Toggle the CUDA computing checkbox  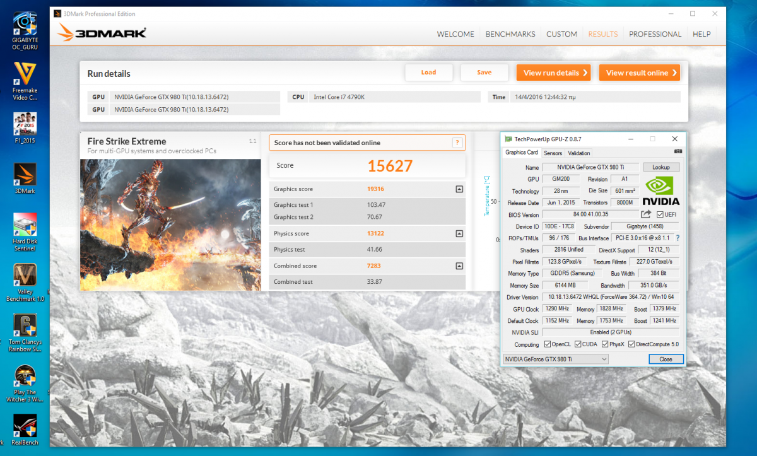click(578, 344)
